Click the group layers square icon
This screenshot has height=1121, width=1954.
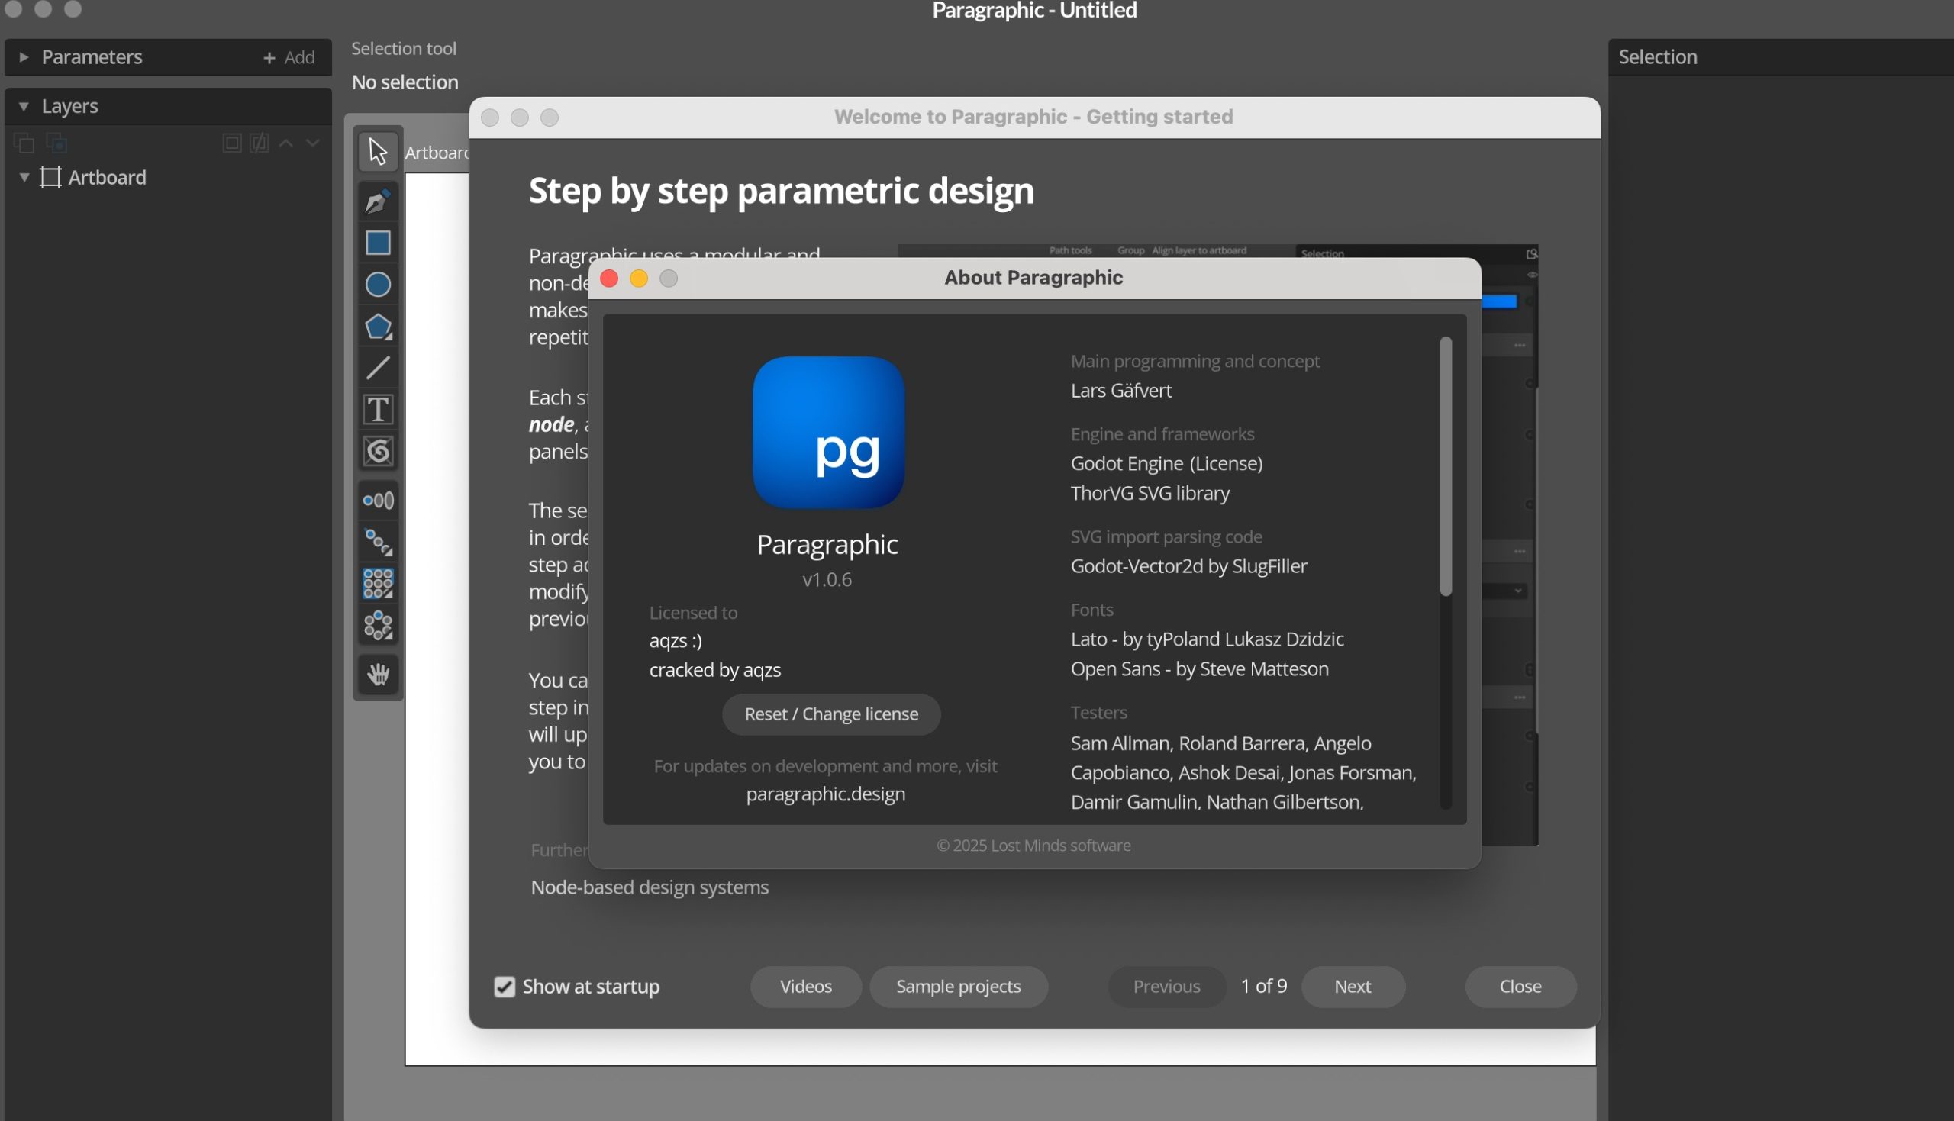click(232, 143)
